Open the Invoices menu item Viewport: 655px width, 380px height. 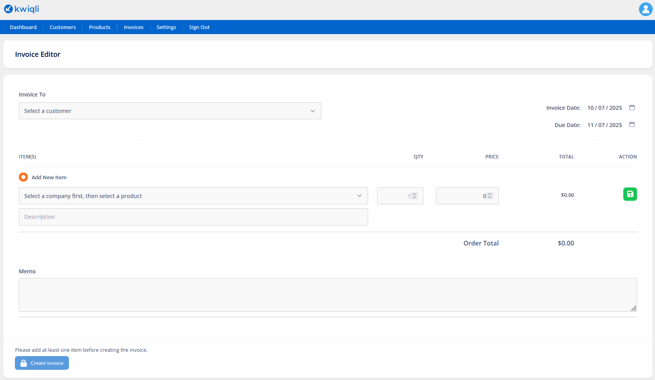click(x=134, y=27)
